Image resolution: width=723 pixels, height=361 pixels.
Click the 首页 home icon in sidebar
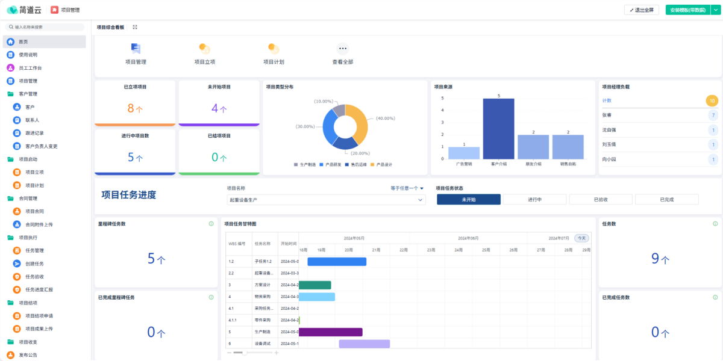click(x=10, y=42)
